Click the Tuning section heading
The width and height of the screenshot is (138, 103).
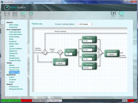pos(9,63)
